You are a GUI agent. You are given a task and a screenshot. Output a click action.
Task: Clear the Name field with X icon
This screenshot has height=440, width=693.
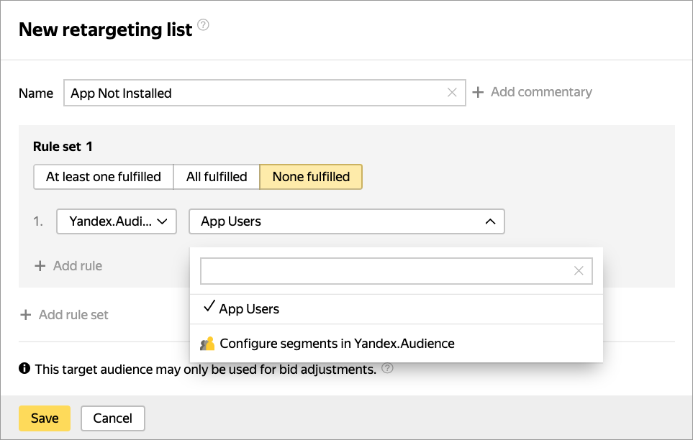point(452,92)
